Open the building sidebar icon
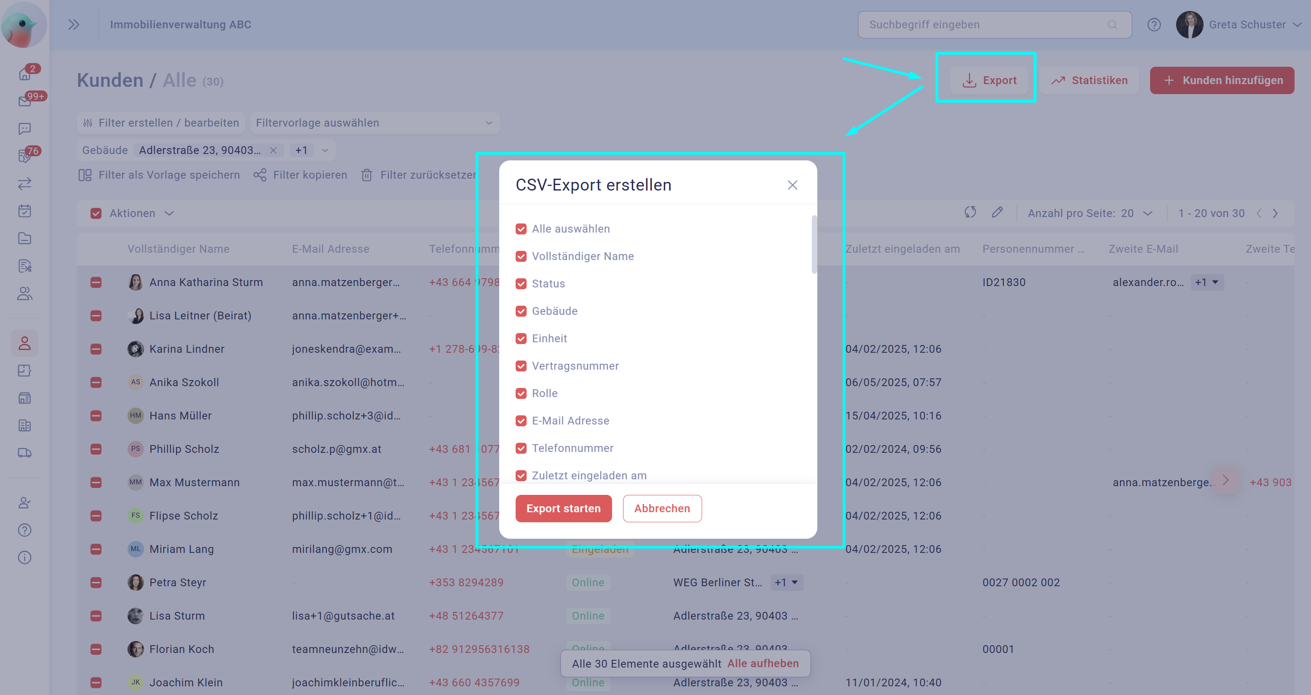1311x695 pixels. coord(24,425)
